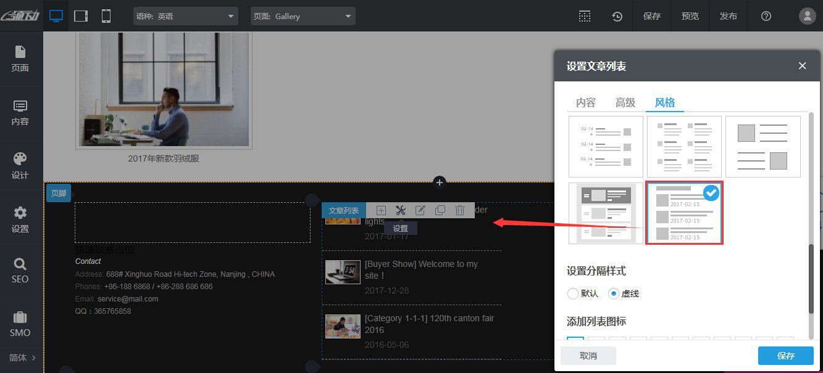Click the 取消 button in dialog
This screenshot has width=823, height=373.
click(x=588, y=356)
